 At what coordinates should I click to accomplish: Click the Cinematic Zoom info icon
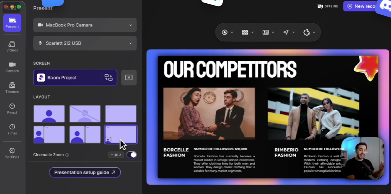(67, 155)
